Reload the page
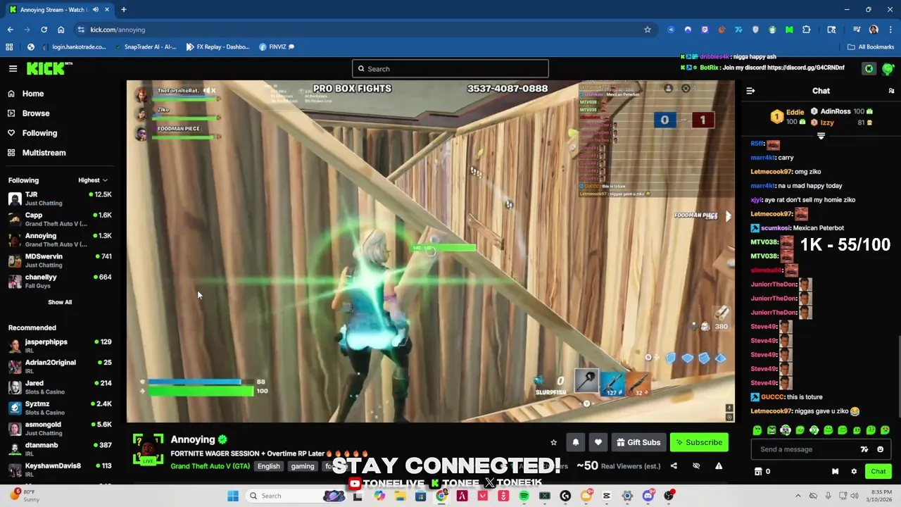901x507 pixels. pyautogui.click(x=44, y=30)
